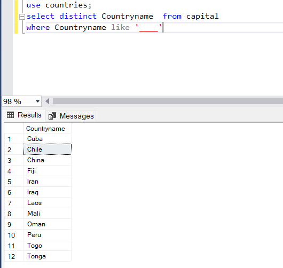
Task: Select the Chile cell
Action: pos(48,149)
